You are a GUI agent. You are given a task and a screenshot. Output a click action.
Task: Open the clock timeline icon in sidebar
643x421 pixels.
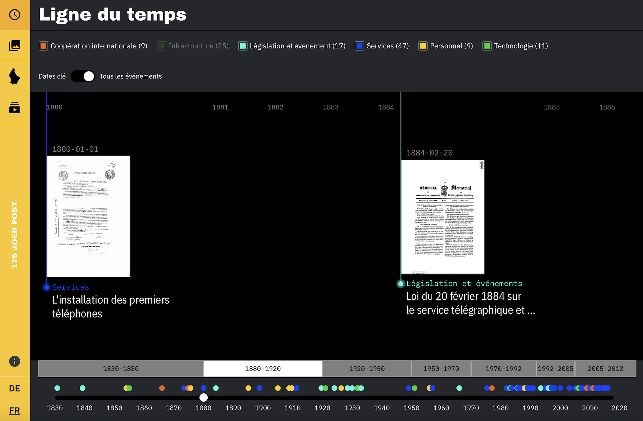[x=15, y=15]
